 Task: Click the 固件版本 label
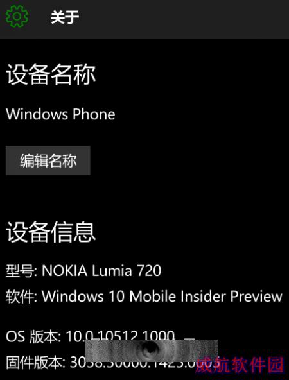point(34,362)
